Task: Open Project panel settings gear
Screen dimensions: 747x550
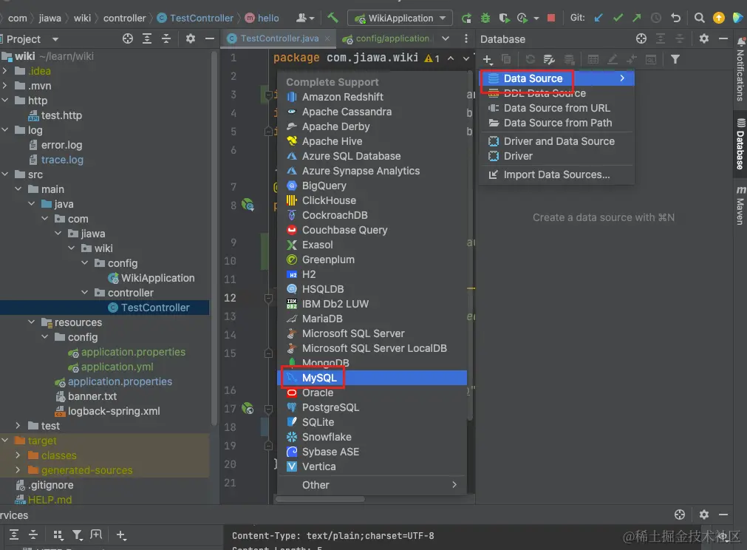Action: (x=191, y=38)
